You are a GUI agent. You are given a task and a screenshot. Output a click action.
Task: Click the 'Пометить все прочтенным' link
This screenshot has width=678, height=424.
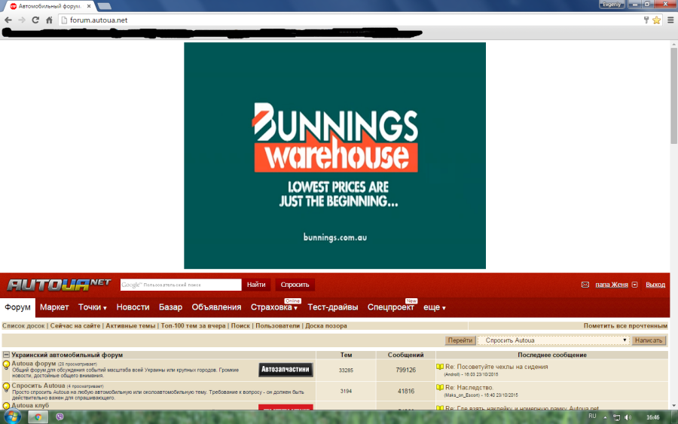[x=625, y=326]
